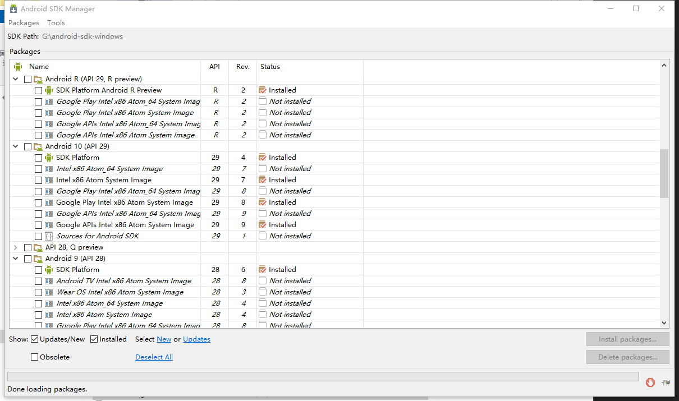Click the progress bar at the bottom

[323, 376]
